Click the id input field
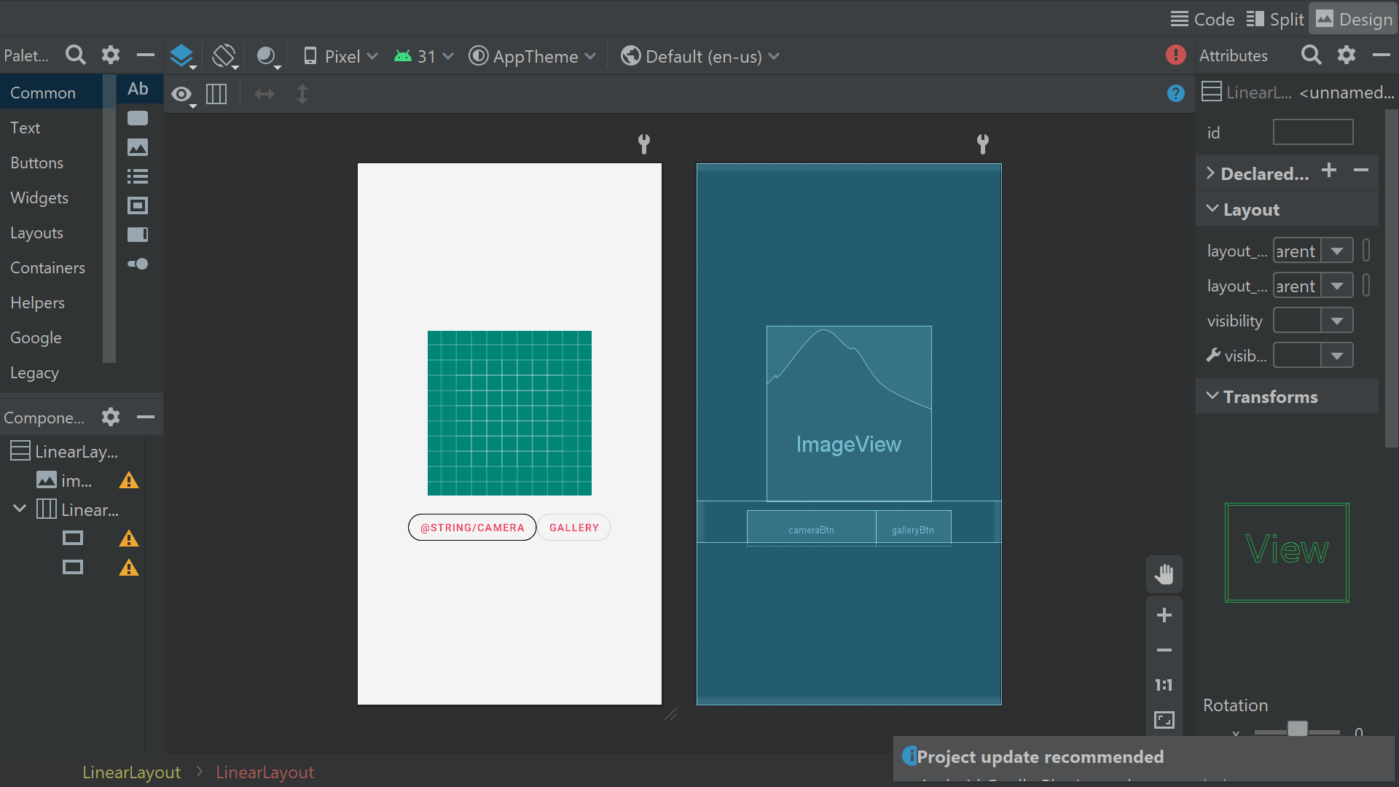 click(x=1312, y=133)
